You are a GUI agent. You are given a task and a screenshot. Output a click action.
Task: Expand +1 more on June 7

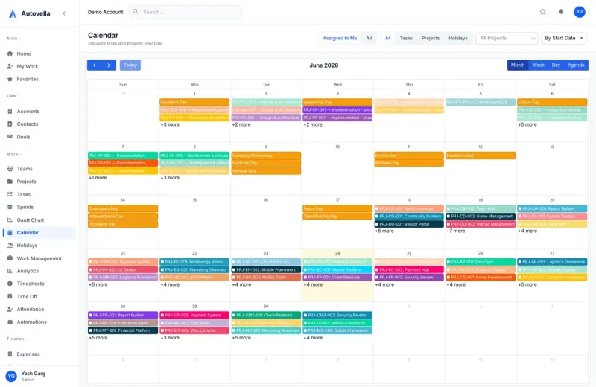(x=98, y=178)
